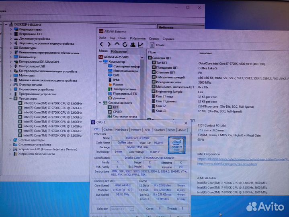Select Контроллеры IDE ATA/ATAPI in Device Manager
Image resolution: width=289 pixels, height=217 pixels.
pos(36,62)
